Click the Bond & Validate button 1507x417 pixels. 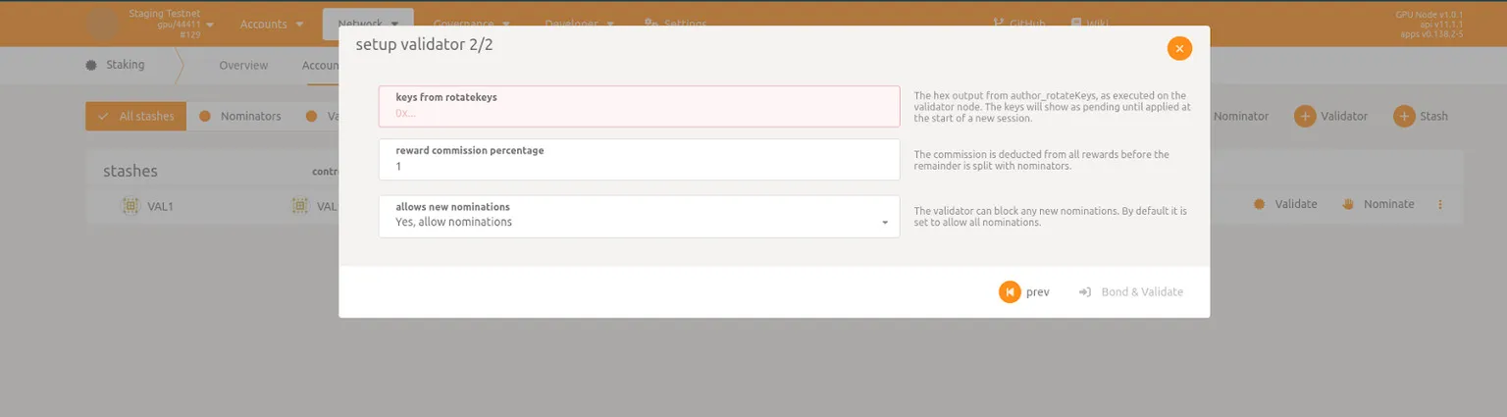(1131, 292)
